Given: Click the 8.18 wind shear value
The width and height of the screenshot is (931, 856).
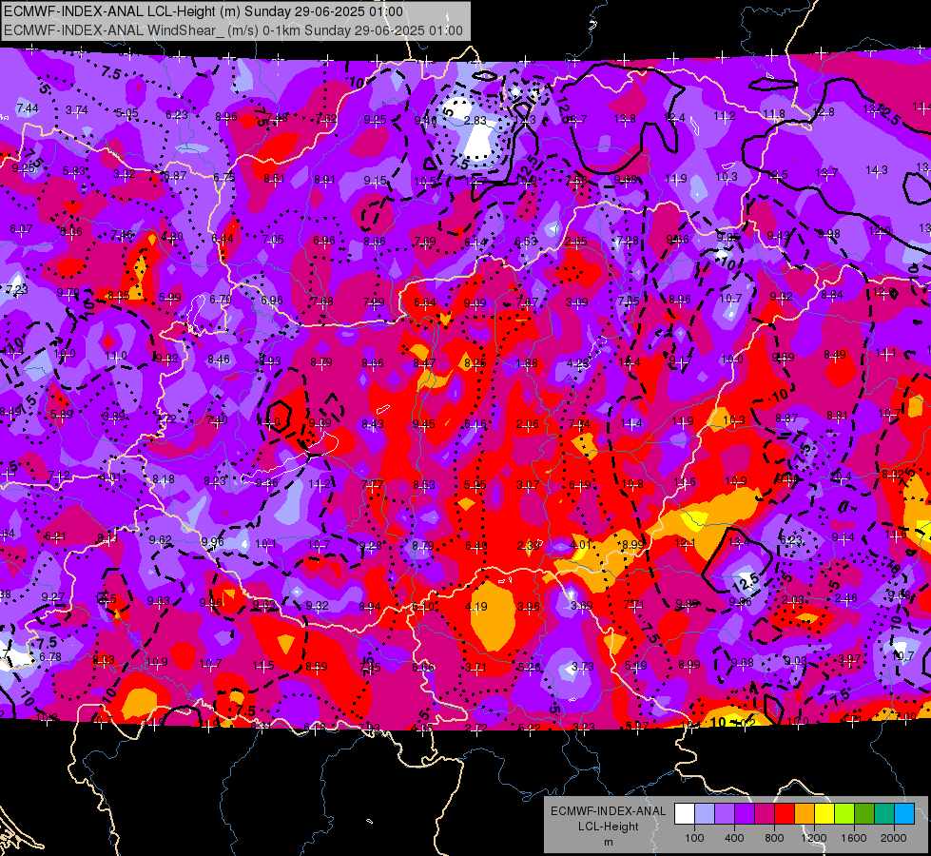Looking at the screenshot, I should click(164, 478).
